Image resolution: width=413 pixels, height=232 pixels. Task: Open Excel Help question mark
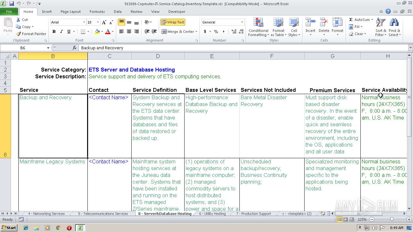click(388, 12)
